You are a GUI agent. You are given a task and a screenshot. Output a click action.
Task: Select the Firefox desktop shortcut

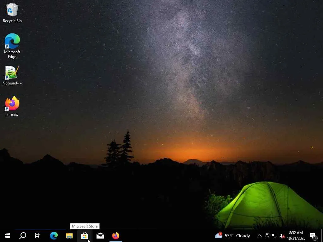point(12,106)
